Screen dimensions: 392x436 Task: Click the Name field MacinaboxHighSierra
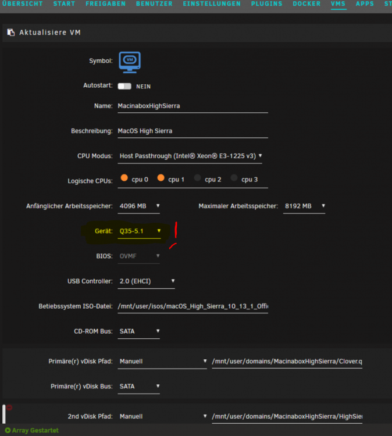click(193, 106)
